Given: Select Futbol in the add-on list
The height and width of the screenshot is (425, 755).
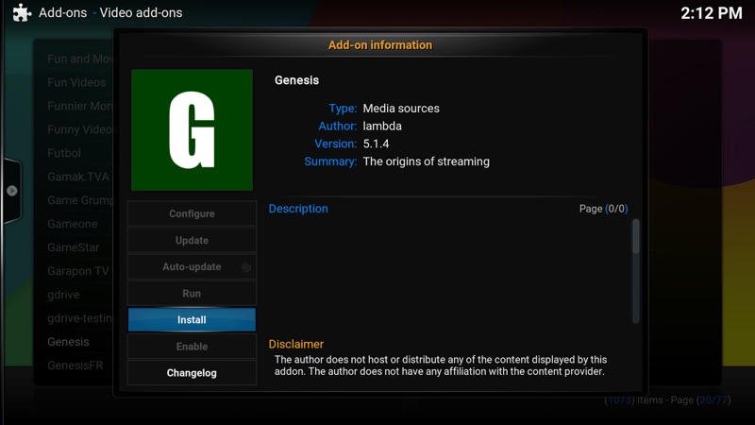Looking at the screenshot, I should (x=64, y=153).
